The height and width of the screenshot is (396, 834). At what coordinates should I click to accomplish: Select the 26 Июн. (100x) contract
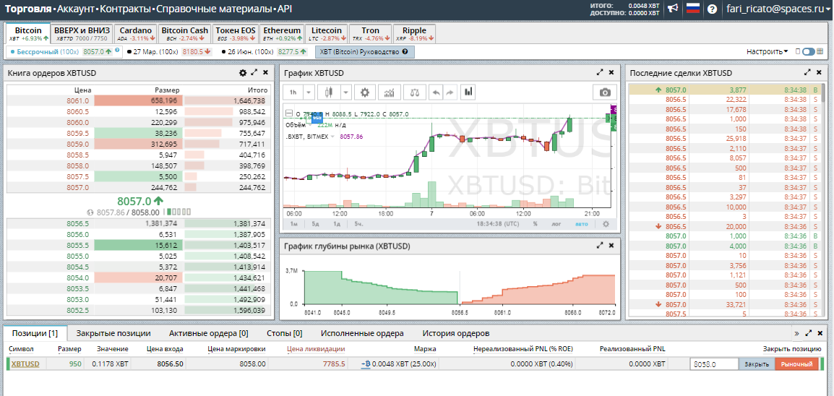coord(264,51)
